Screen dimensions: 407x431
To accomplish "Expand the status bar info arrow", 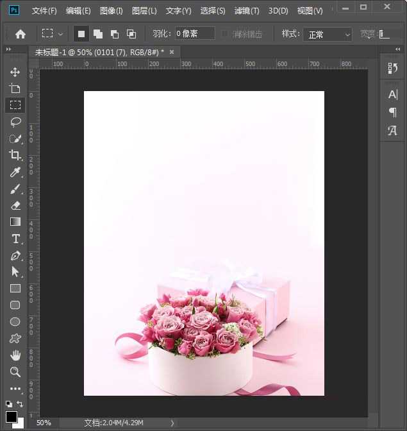I will click(172, 423).
